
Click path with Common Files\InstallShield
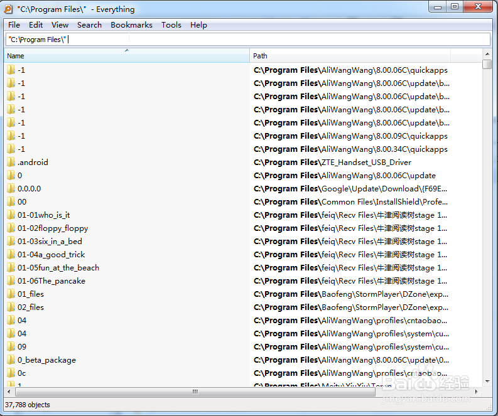coord(350,202)
